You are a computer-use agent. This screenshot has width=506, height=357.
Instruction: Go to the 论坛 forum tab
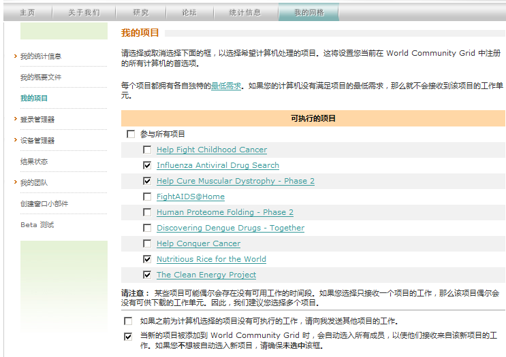[x=189, y=12]
